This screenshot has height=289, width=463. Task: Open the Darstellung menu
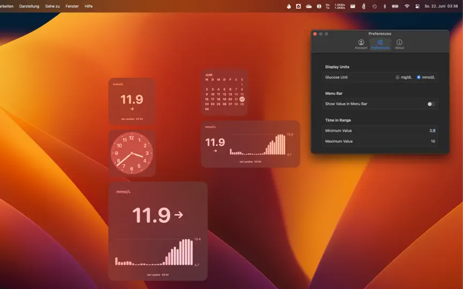29,6
